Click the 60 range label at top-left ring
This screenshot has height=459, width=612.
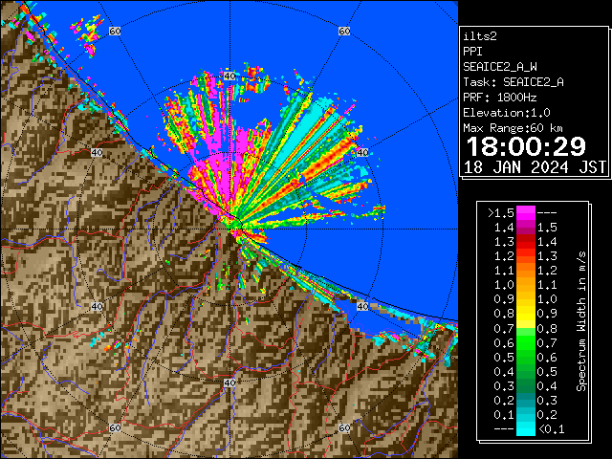115,31
